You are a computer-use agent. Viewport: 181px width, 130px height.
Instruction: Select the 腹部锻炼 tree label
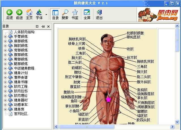coord(21,55)
